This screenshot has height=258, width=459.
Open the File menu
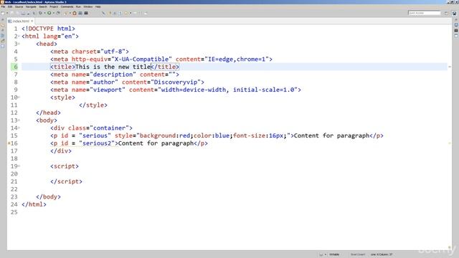pos(3,6)
